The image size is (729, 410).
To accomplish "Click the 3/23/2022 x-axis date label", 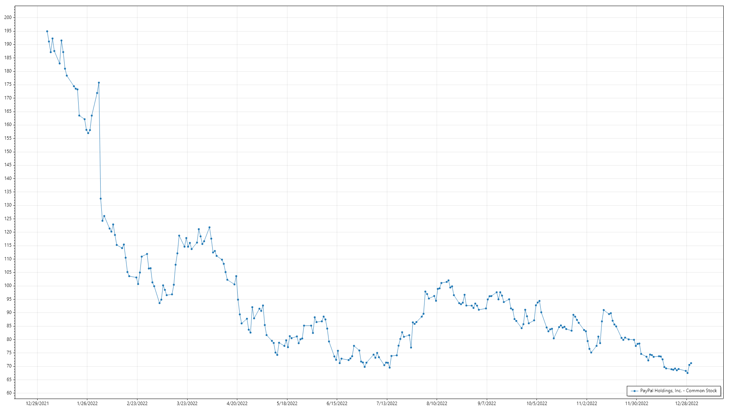I will click(x=187, y=403).
